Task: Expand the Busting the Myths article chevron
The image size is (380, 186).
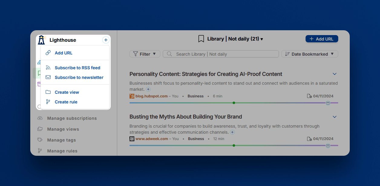Action: point(334,117)
